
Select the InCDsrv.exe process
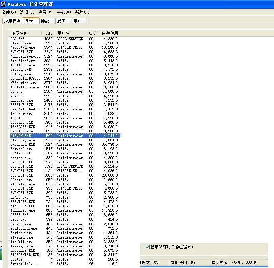65,114
